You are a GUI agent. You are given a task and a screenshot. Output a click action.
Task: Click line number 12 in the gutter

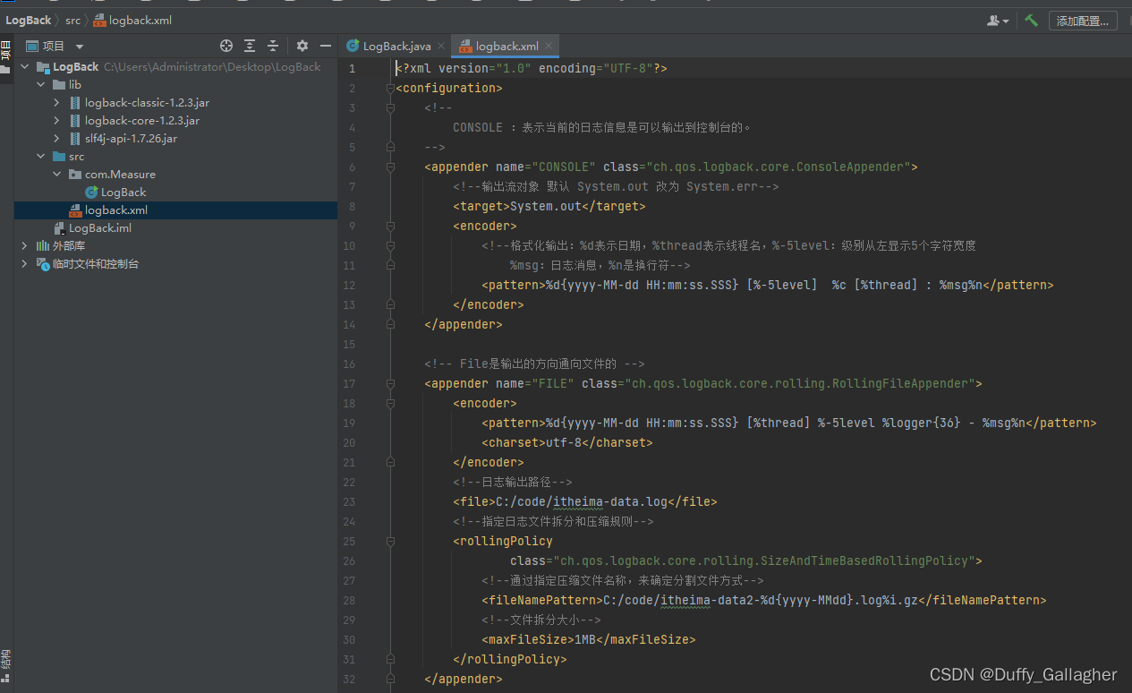[349, 285]
